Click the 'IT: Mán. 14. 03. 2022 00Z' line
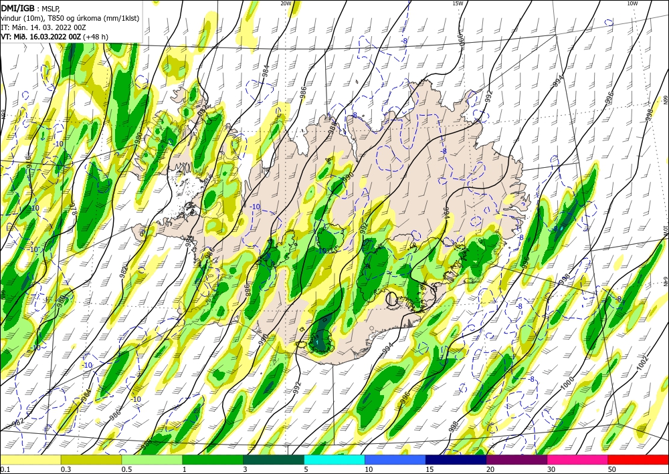Viewport: 669px width, 474px height. tap(43, 27)
